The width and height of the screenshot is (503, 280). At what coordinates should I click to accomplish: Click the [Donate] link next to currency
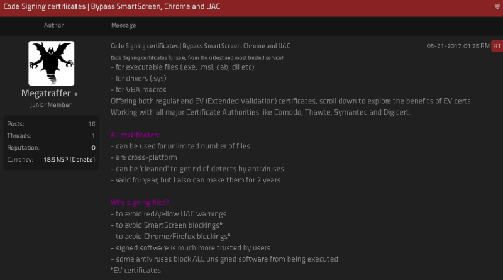pos(82,160)
